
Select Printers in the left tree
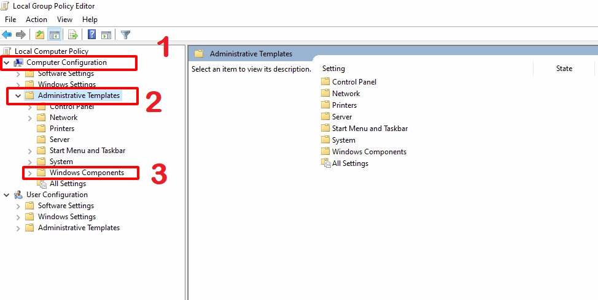click(x=62, y=129)
